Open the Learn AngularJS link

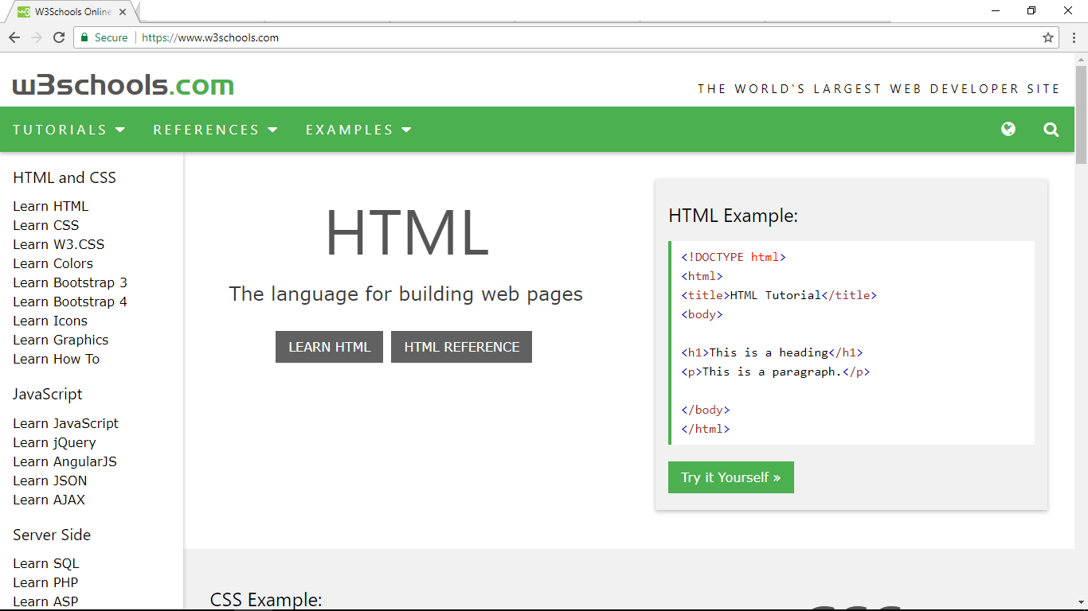[65, 461]
